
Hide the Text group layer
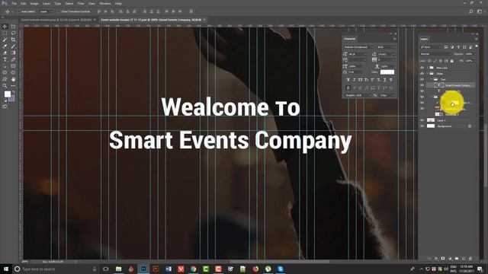422,79
